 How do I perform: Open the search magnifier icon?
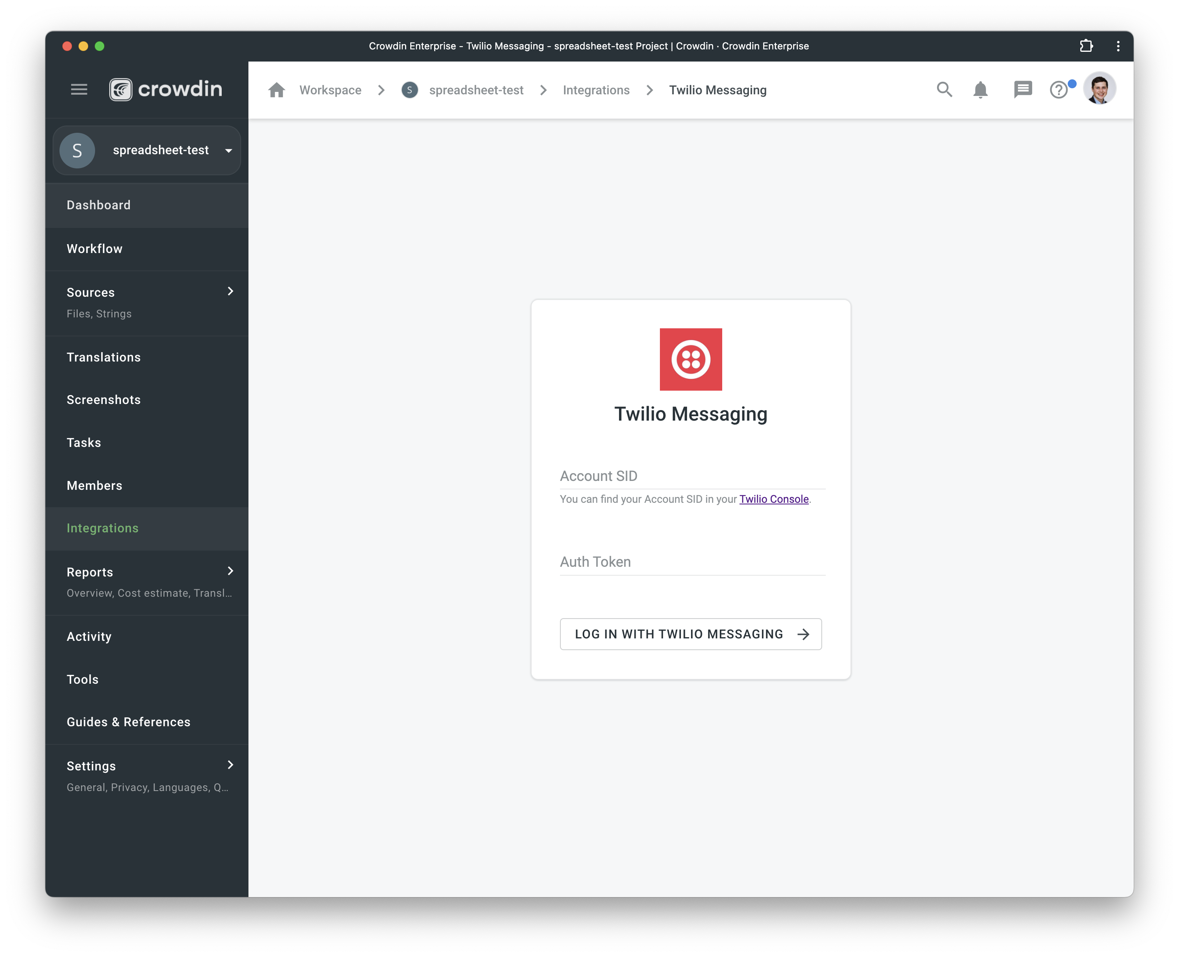(x=944, y=89)
